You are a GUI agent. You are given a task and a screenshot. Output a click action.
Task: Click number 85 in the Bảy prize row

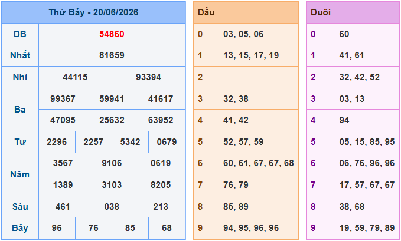click(x=130, y=228)
